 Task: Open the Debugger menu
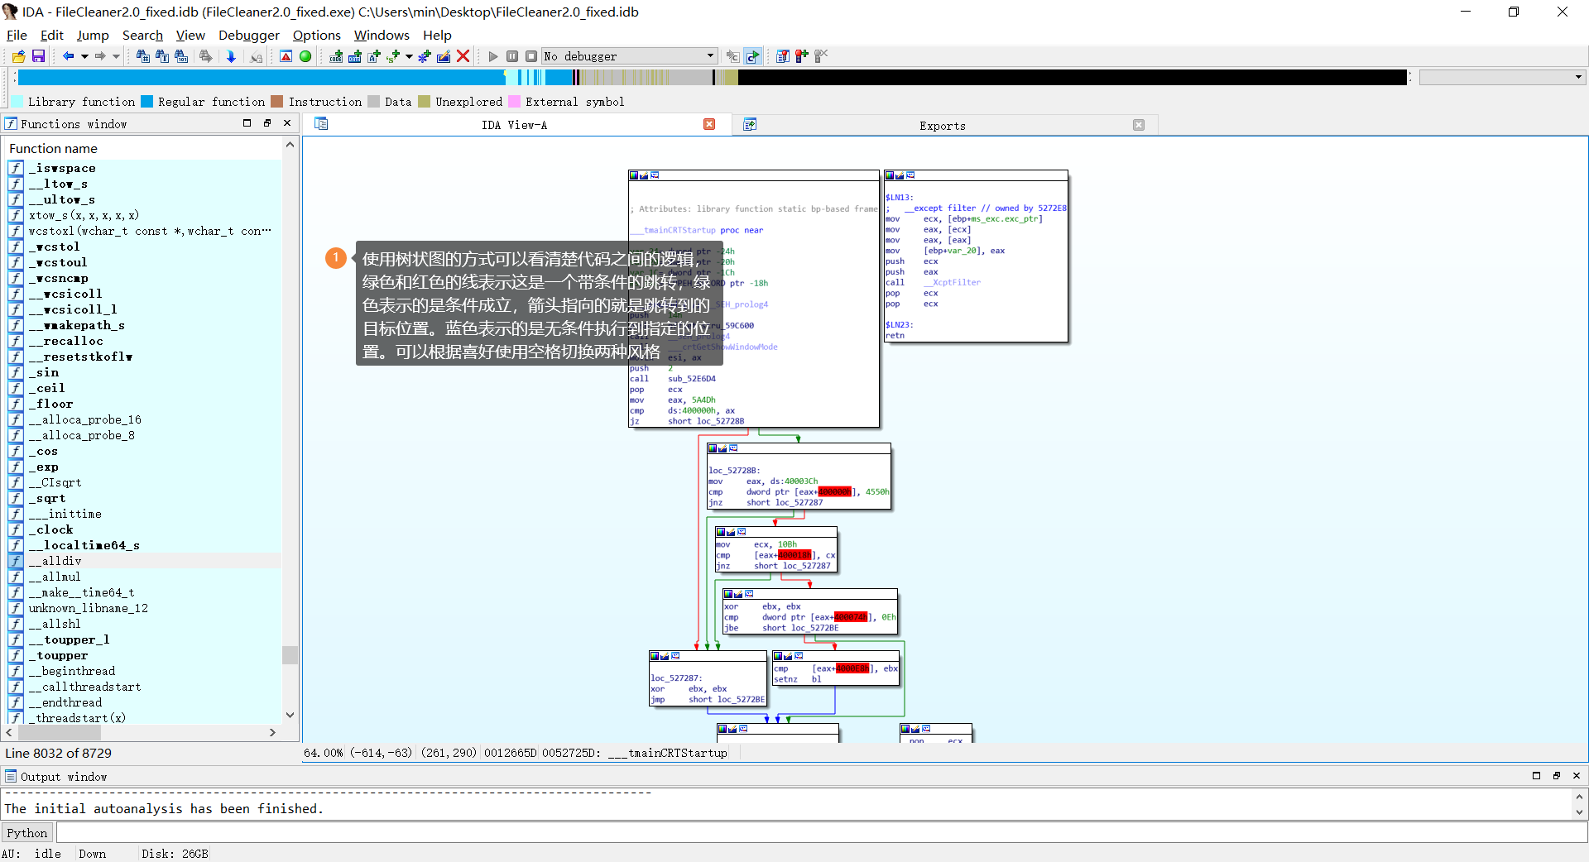pos(249,35)
